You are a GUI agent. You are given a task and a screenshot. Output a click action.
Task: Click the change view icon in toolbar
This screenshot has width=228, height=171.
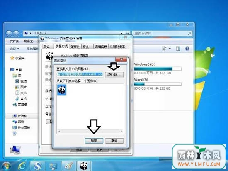(164, 49)
